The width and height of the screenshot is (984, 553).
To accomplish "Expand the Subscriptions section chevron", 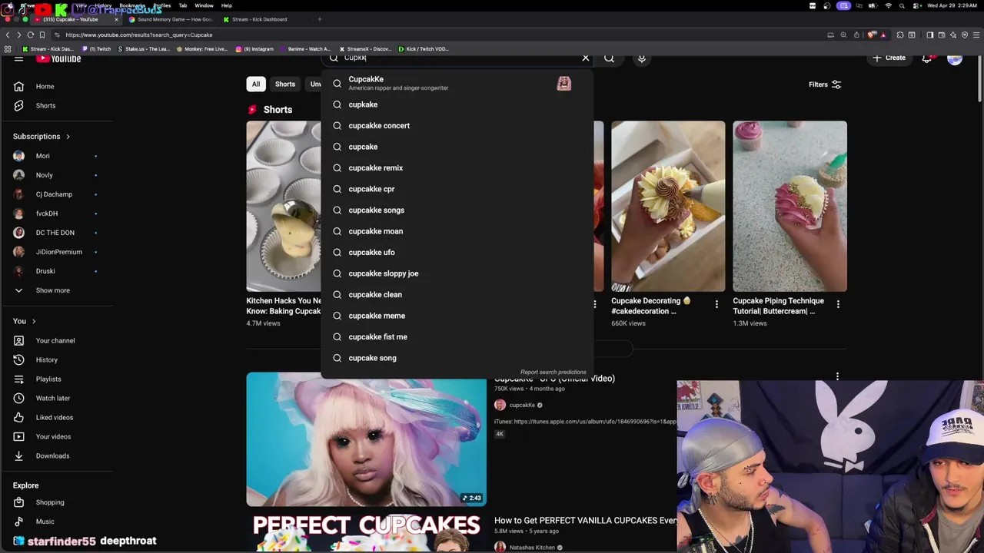I will [x=68, y=137].
